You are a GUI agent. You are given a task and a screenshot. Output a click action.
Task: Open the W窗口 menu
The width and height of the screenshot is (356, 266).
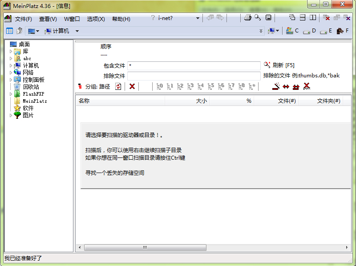72,19
